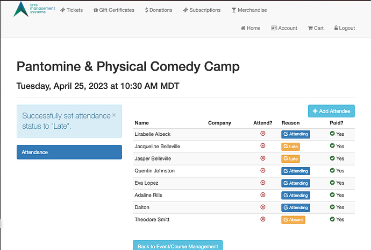This screenshot has width=371, height=250.
Task: Go to Donations page
Action: 159,10
